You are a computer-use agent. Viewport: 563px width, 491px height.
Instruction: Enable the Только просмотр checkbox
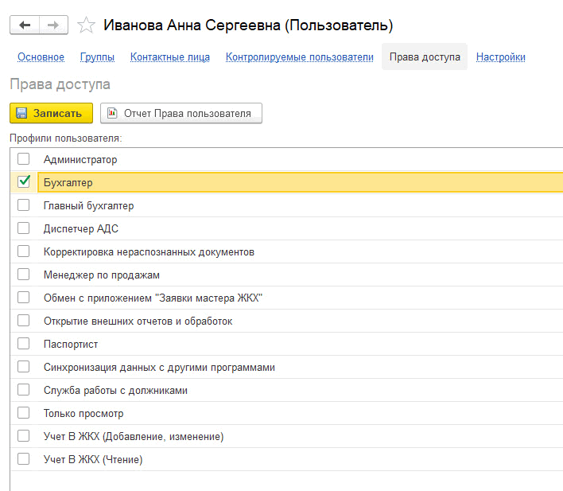[x=24, y=413]
